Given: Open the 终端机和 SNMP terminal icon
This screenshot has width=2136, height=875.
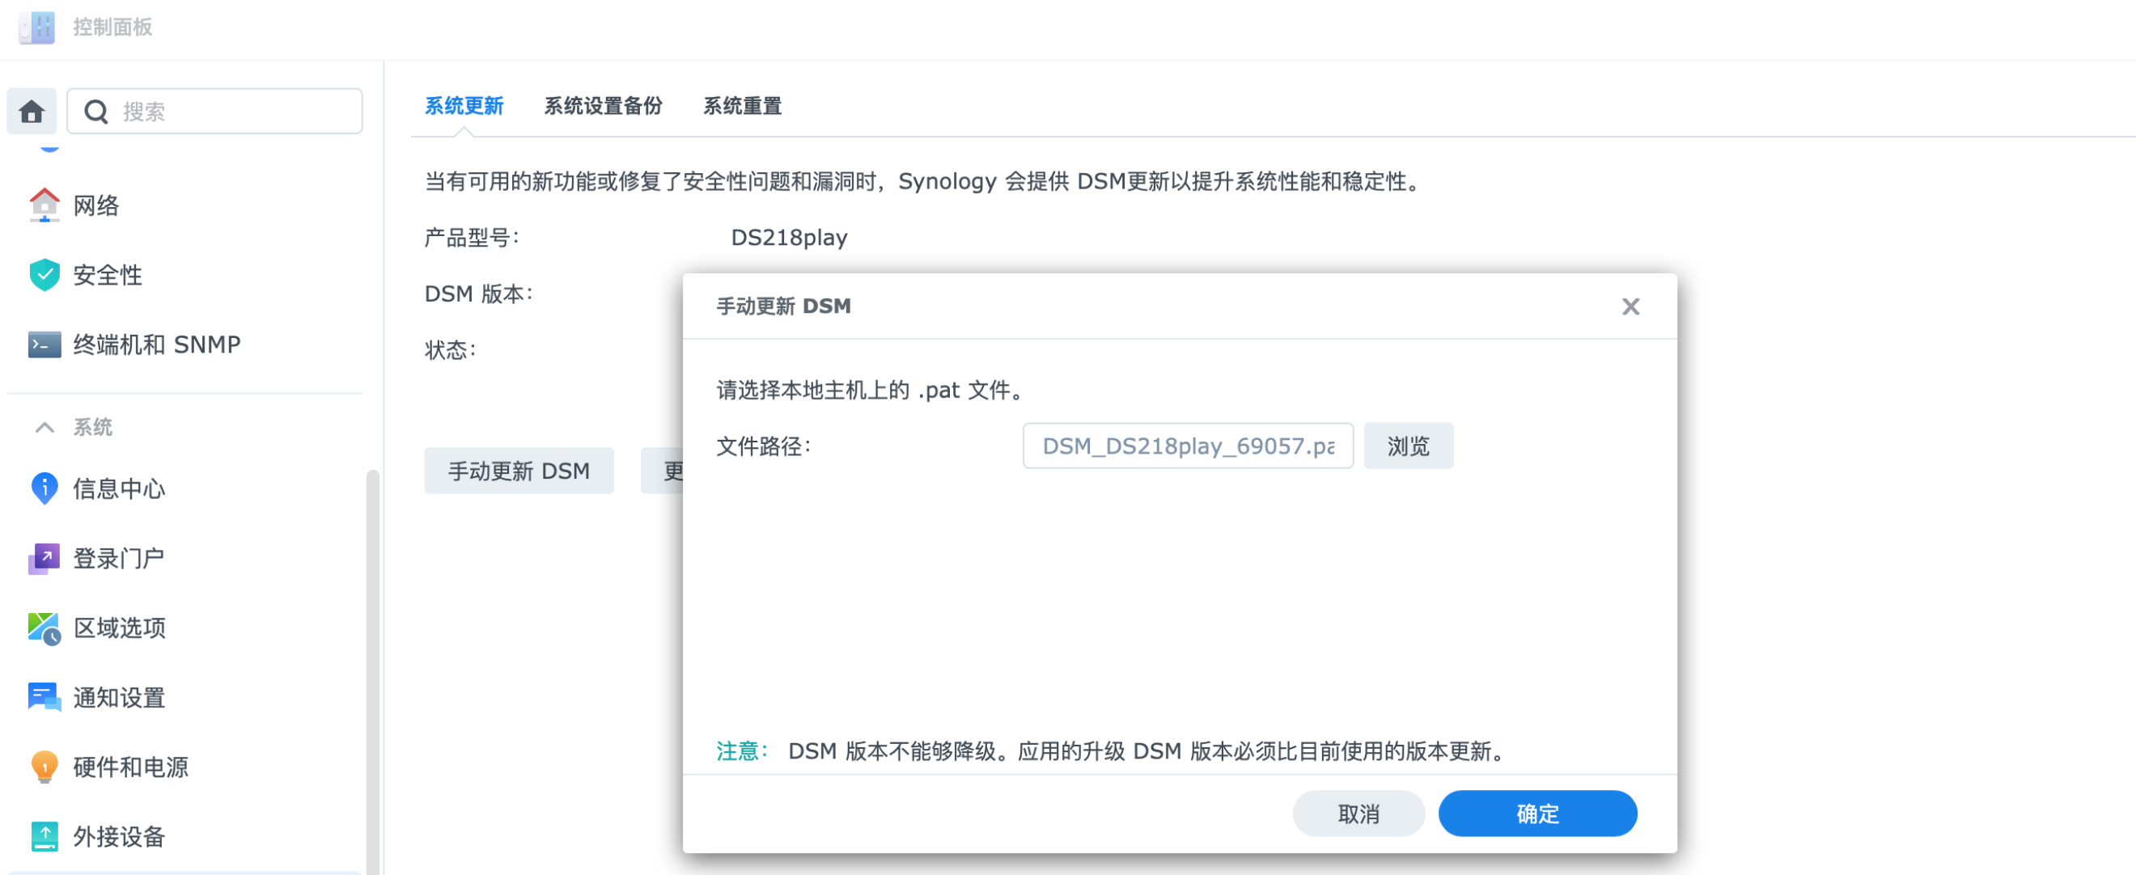Looking at the screenshot, I should [x=44, y=344].
